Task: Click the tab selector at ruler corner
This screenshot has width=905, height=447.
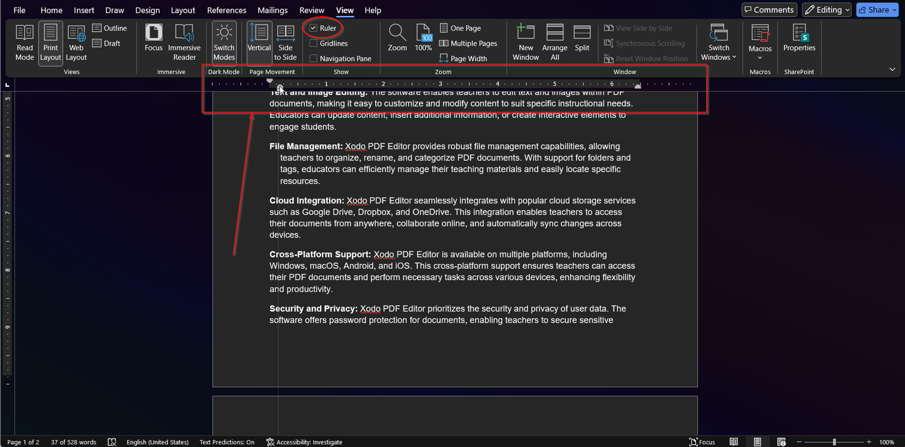Action: (x=7, y=85)
